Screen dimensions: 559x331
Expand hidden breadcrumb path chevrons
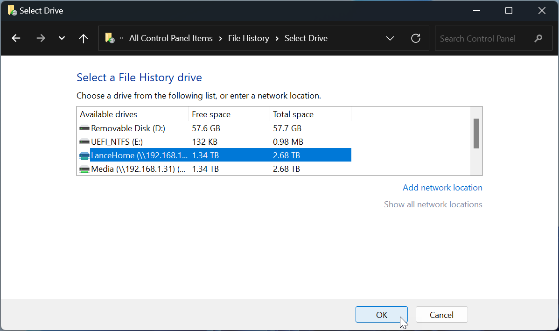[x=121, y=38]
